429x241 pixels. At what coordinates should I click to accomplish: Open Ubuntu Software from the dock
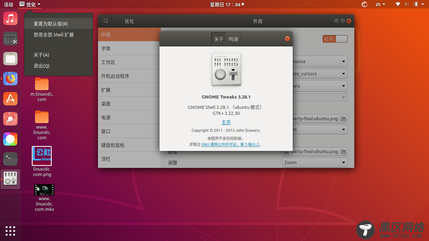click(10, 99)
